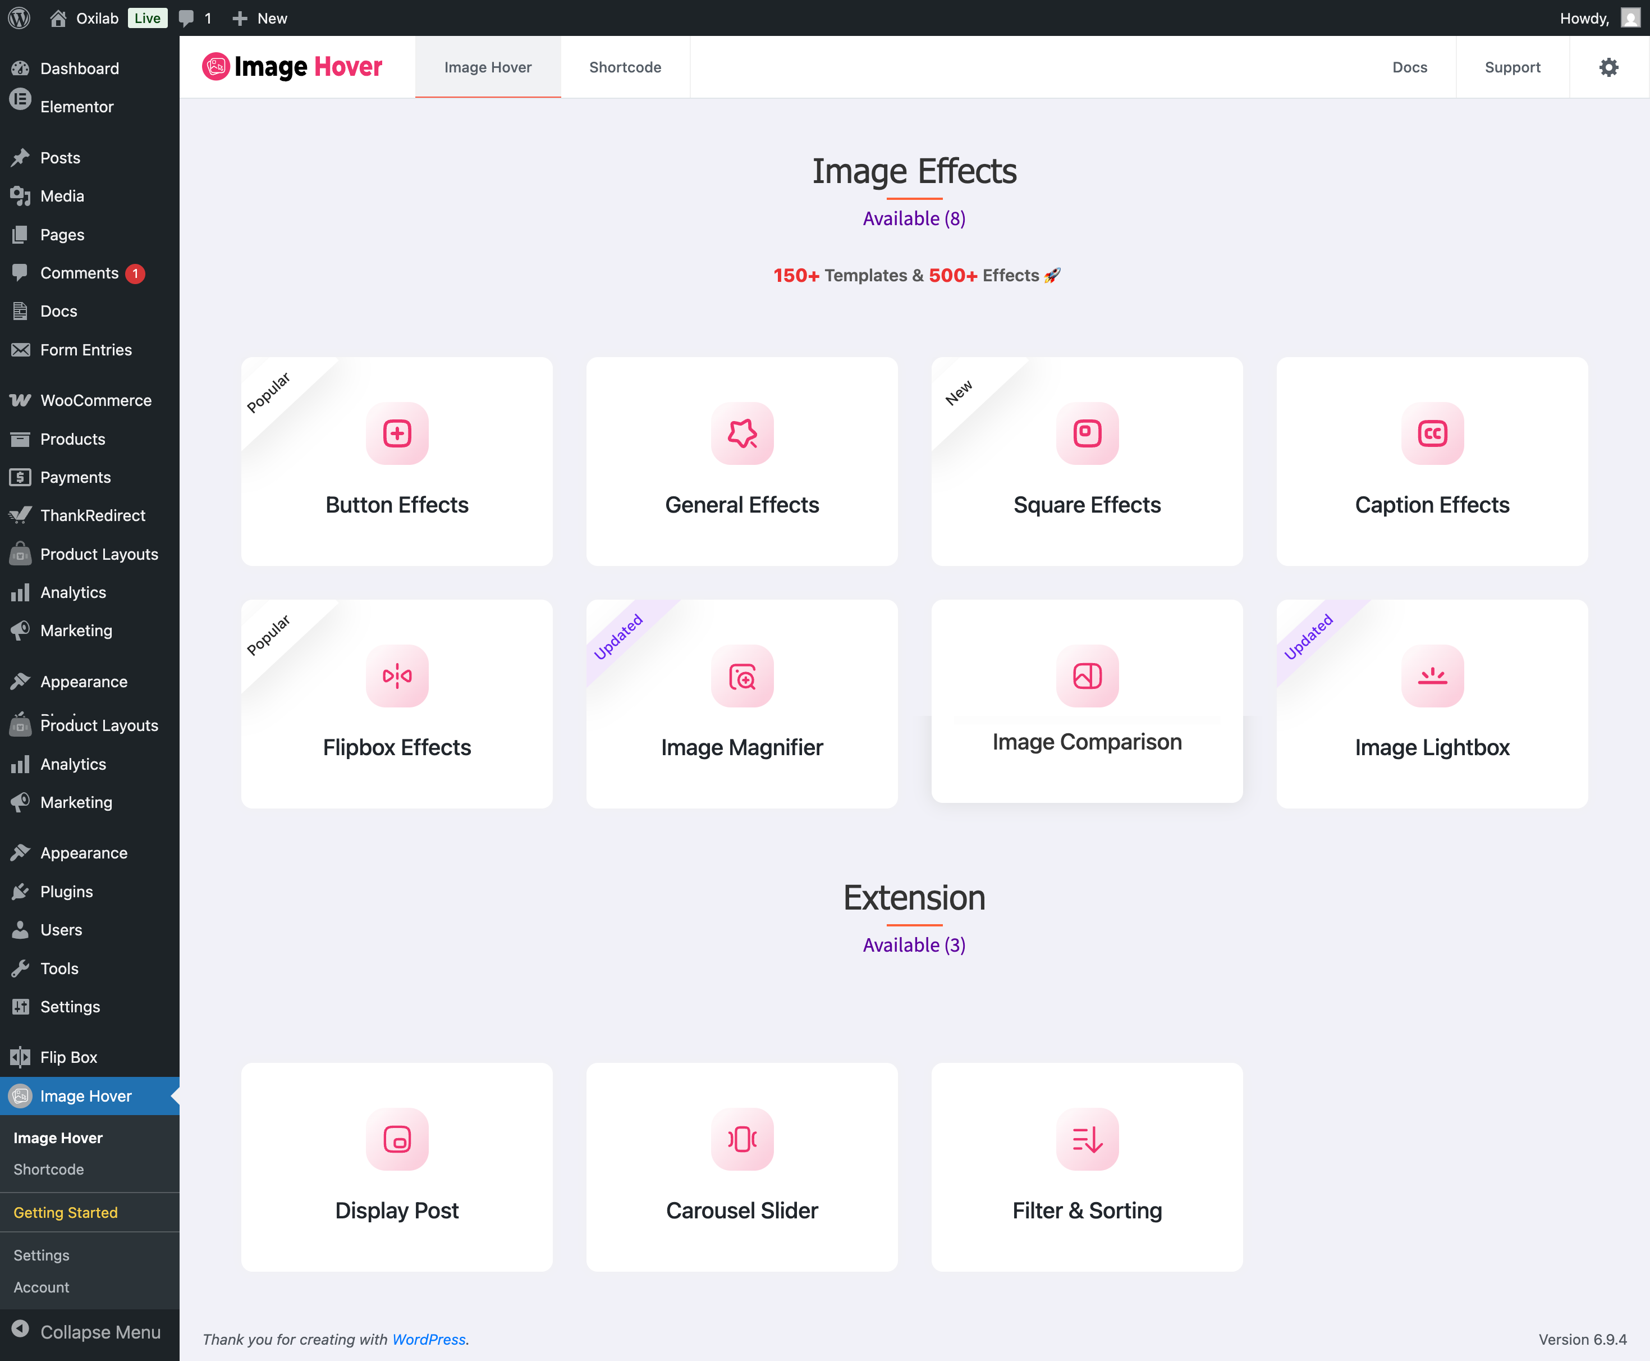Click the General Effects star icon
This screenshot has width=1650, height=1361.
[742, 433]
